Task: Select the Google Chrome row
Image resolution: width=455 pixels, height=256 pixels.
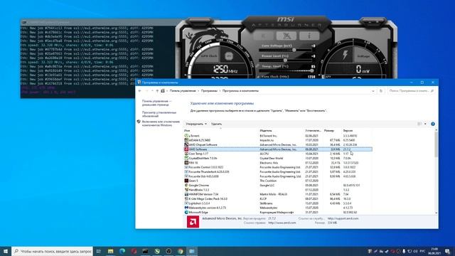Action: coord(278,185)
